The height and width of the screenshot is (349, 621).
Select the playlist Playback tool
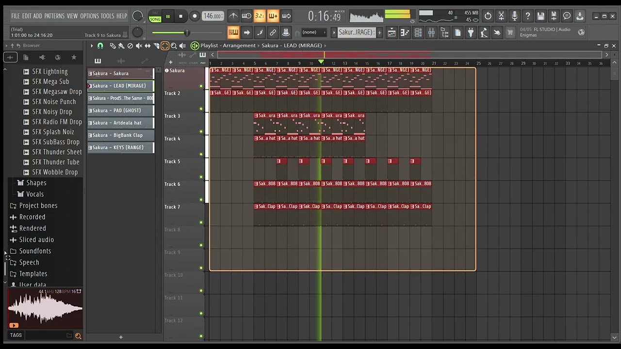click(x=182, y=46)
